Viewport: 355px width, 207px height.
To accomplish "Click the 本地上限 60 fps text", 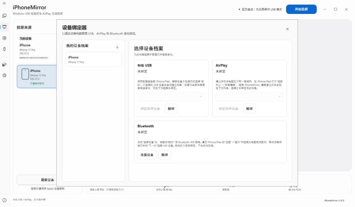I will tap(164, 190).
